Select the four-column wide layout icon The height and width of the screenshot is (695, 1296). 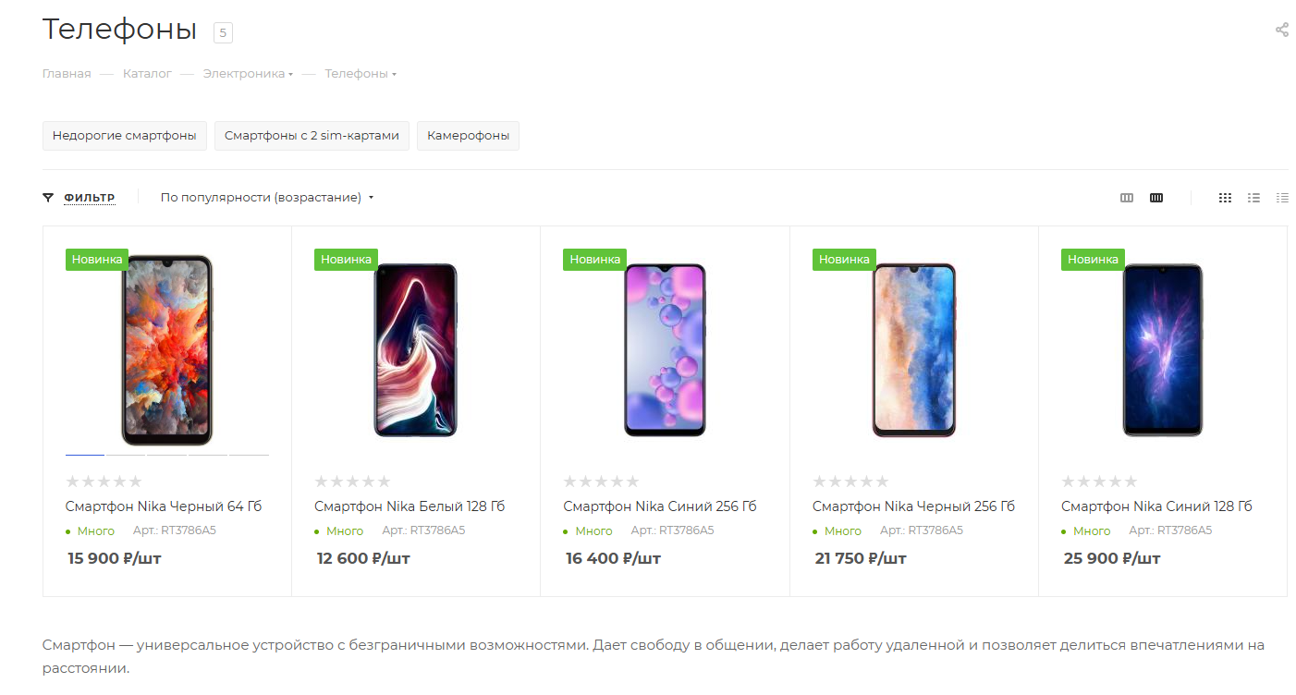1156,198
